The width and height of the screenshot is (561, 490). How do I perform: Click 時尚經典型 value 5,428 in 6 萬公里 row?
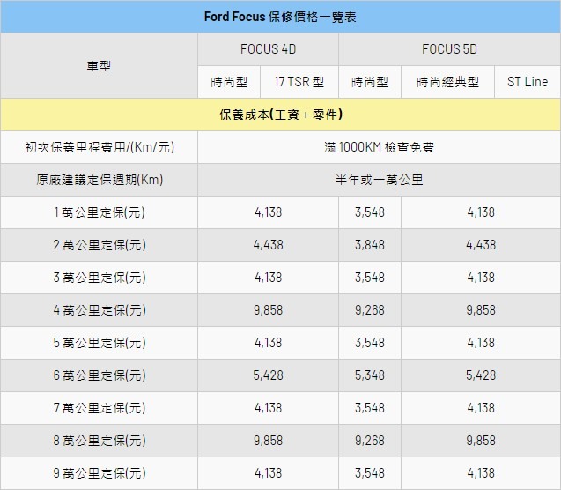(481, 375)
